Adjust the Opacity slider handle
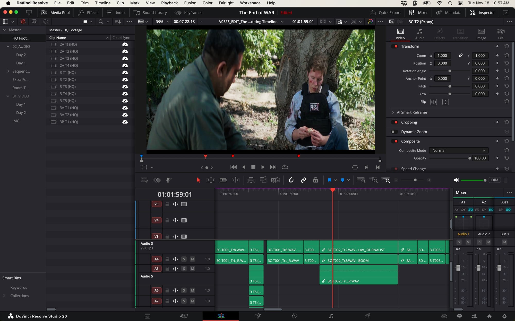Viewport: 515px width, 321px height. pyautogui.click(x=470, y=158)
